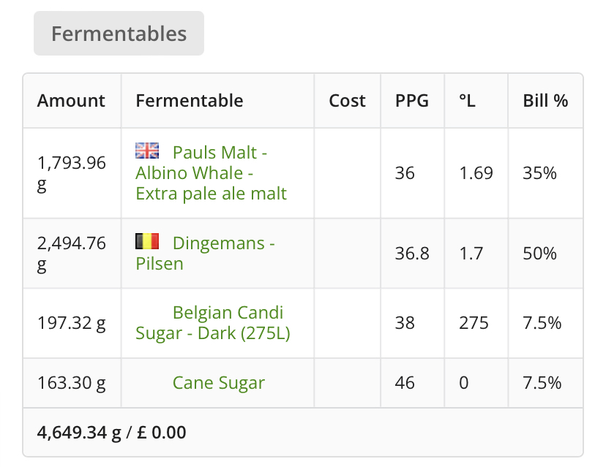The width and height of the screenshot is (606, 467).
Task: Click the Bill % column header
Action: click(x=545, y=101)
